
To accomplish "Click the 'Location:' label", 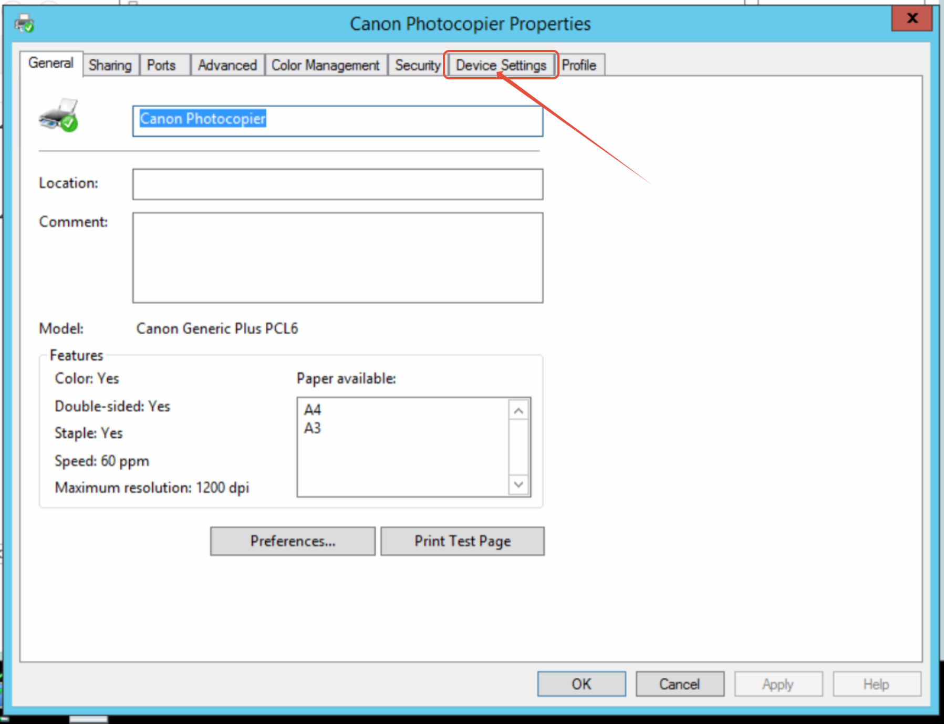I will click(69, 183).
